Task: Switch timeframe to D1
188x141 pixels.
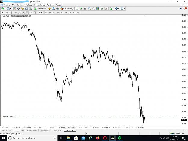Action: point(70,12)
